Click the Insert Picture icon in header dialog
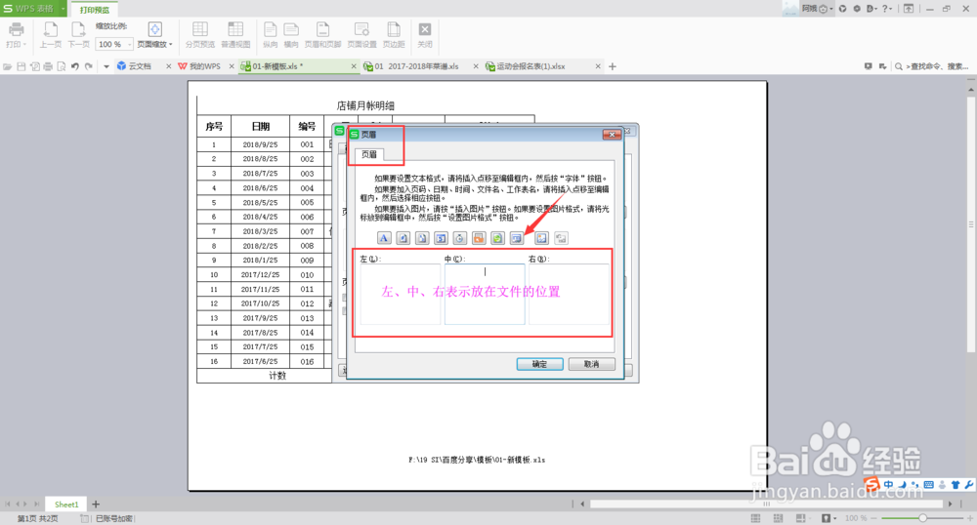Screen dimensions: 977x525 point(541,238)
